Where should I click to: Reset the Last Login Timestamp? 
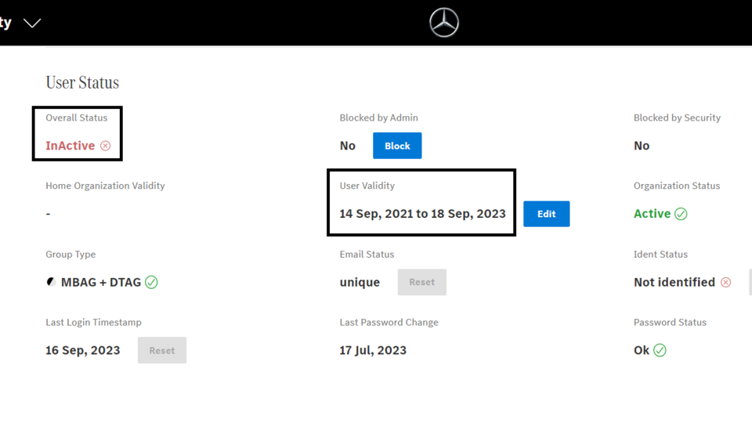click(162, 350)
